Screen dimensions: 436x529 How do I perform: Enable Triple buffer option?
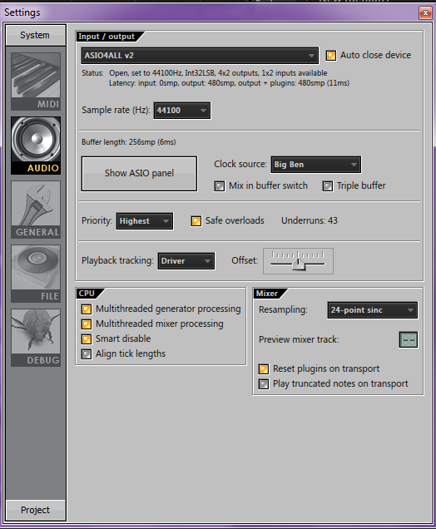coord(327,185)
